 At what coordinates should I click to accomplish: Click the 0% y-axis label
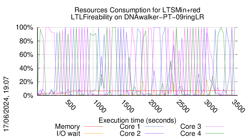28,95
